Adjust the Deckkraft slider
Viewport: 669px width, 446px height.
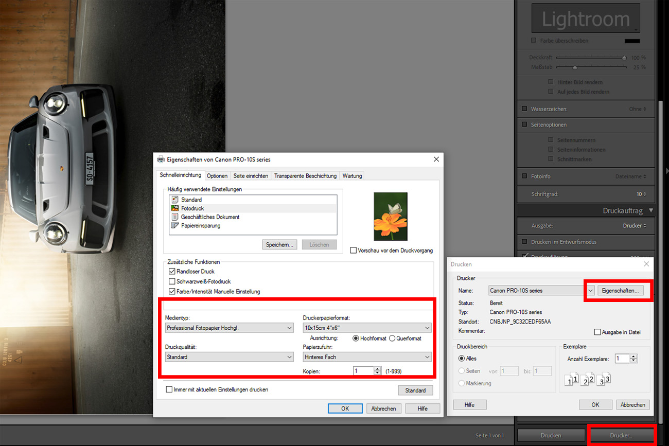(624, 58)
